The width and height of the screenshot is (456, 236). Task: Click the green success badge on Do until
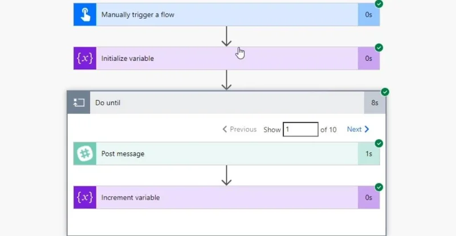click(x=385, y=92)
